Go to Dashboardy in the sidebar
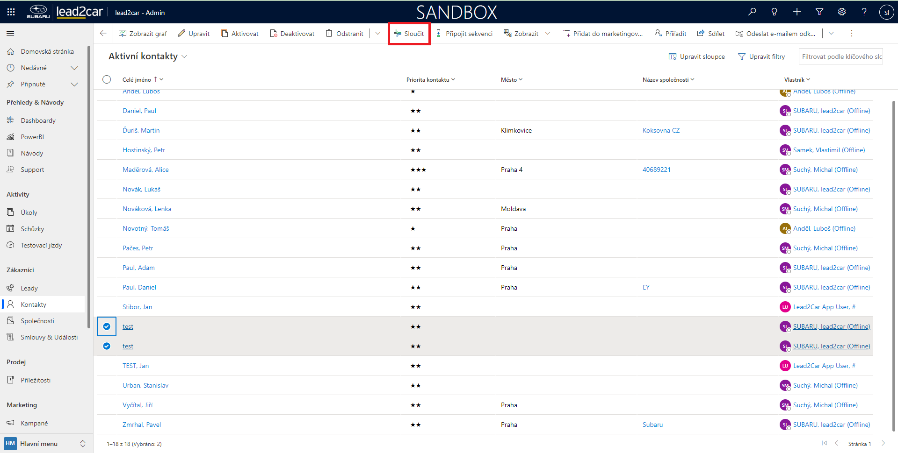 point(38,120)
